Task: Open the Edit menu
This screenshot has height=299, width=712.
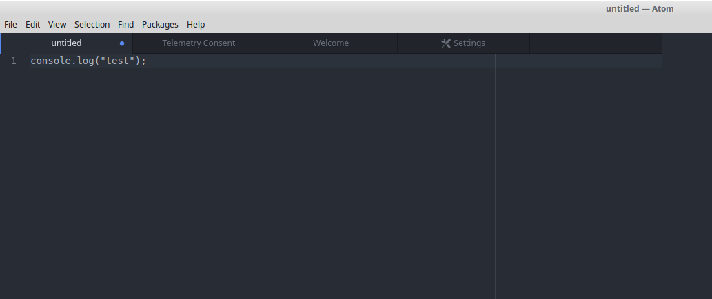Action: pyautogui.click(x=33, y=24)
